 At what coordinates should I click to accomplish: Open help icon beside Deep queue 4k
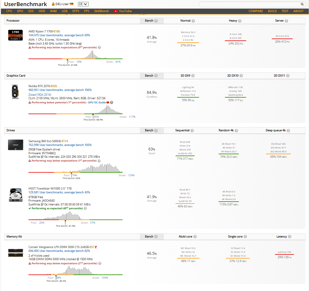tap(288, 130)
